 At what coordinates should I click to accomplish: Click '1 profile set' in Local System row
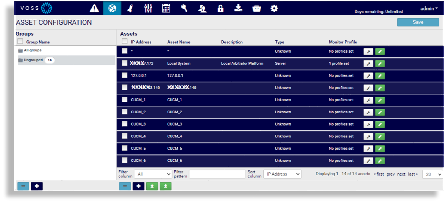[x=339, y=63]
